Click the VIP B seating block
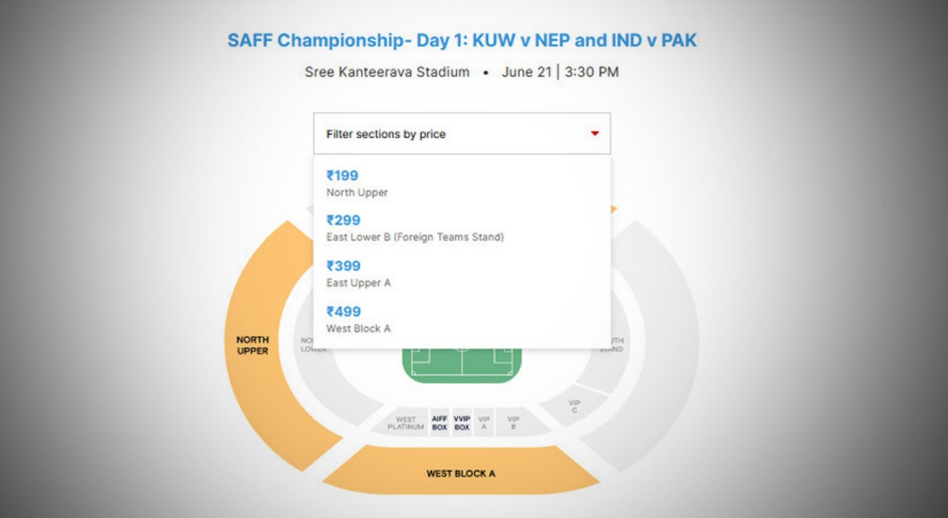948x518 pixels. click(513, 423)
